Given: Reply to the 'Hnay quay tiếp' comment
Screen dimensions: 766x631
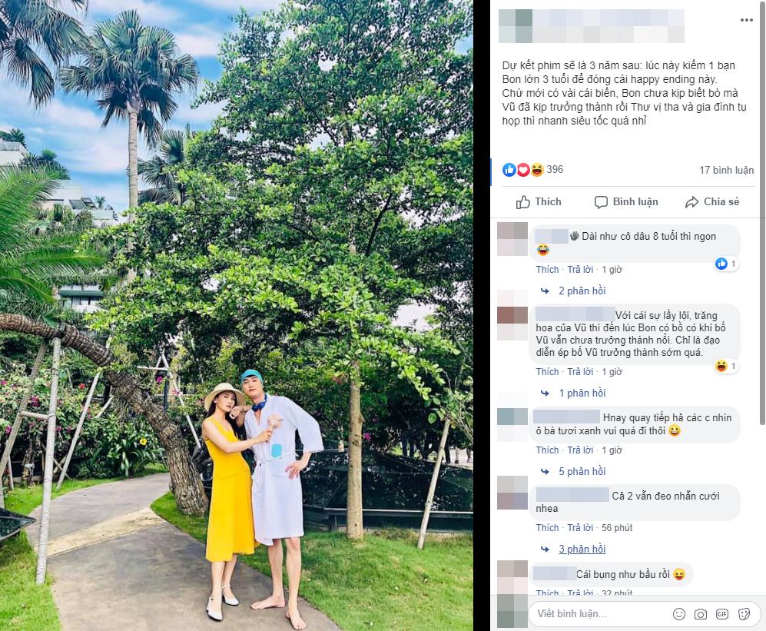Looking at the screenshot, I should point(580,450).
